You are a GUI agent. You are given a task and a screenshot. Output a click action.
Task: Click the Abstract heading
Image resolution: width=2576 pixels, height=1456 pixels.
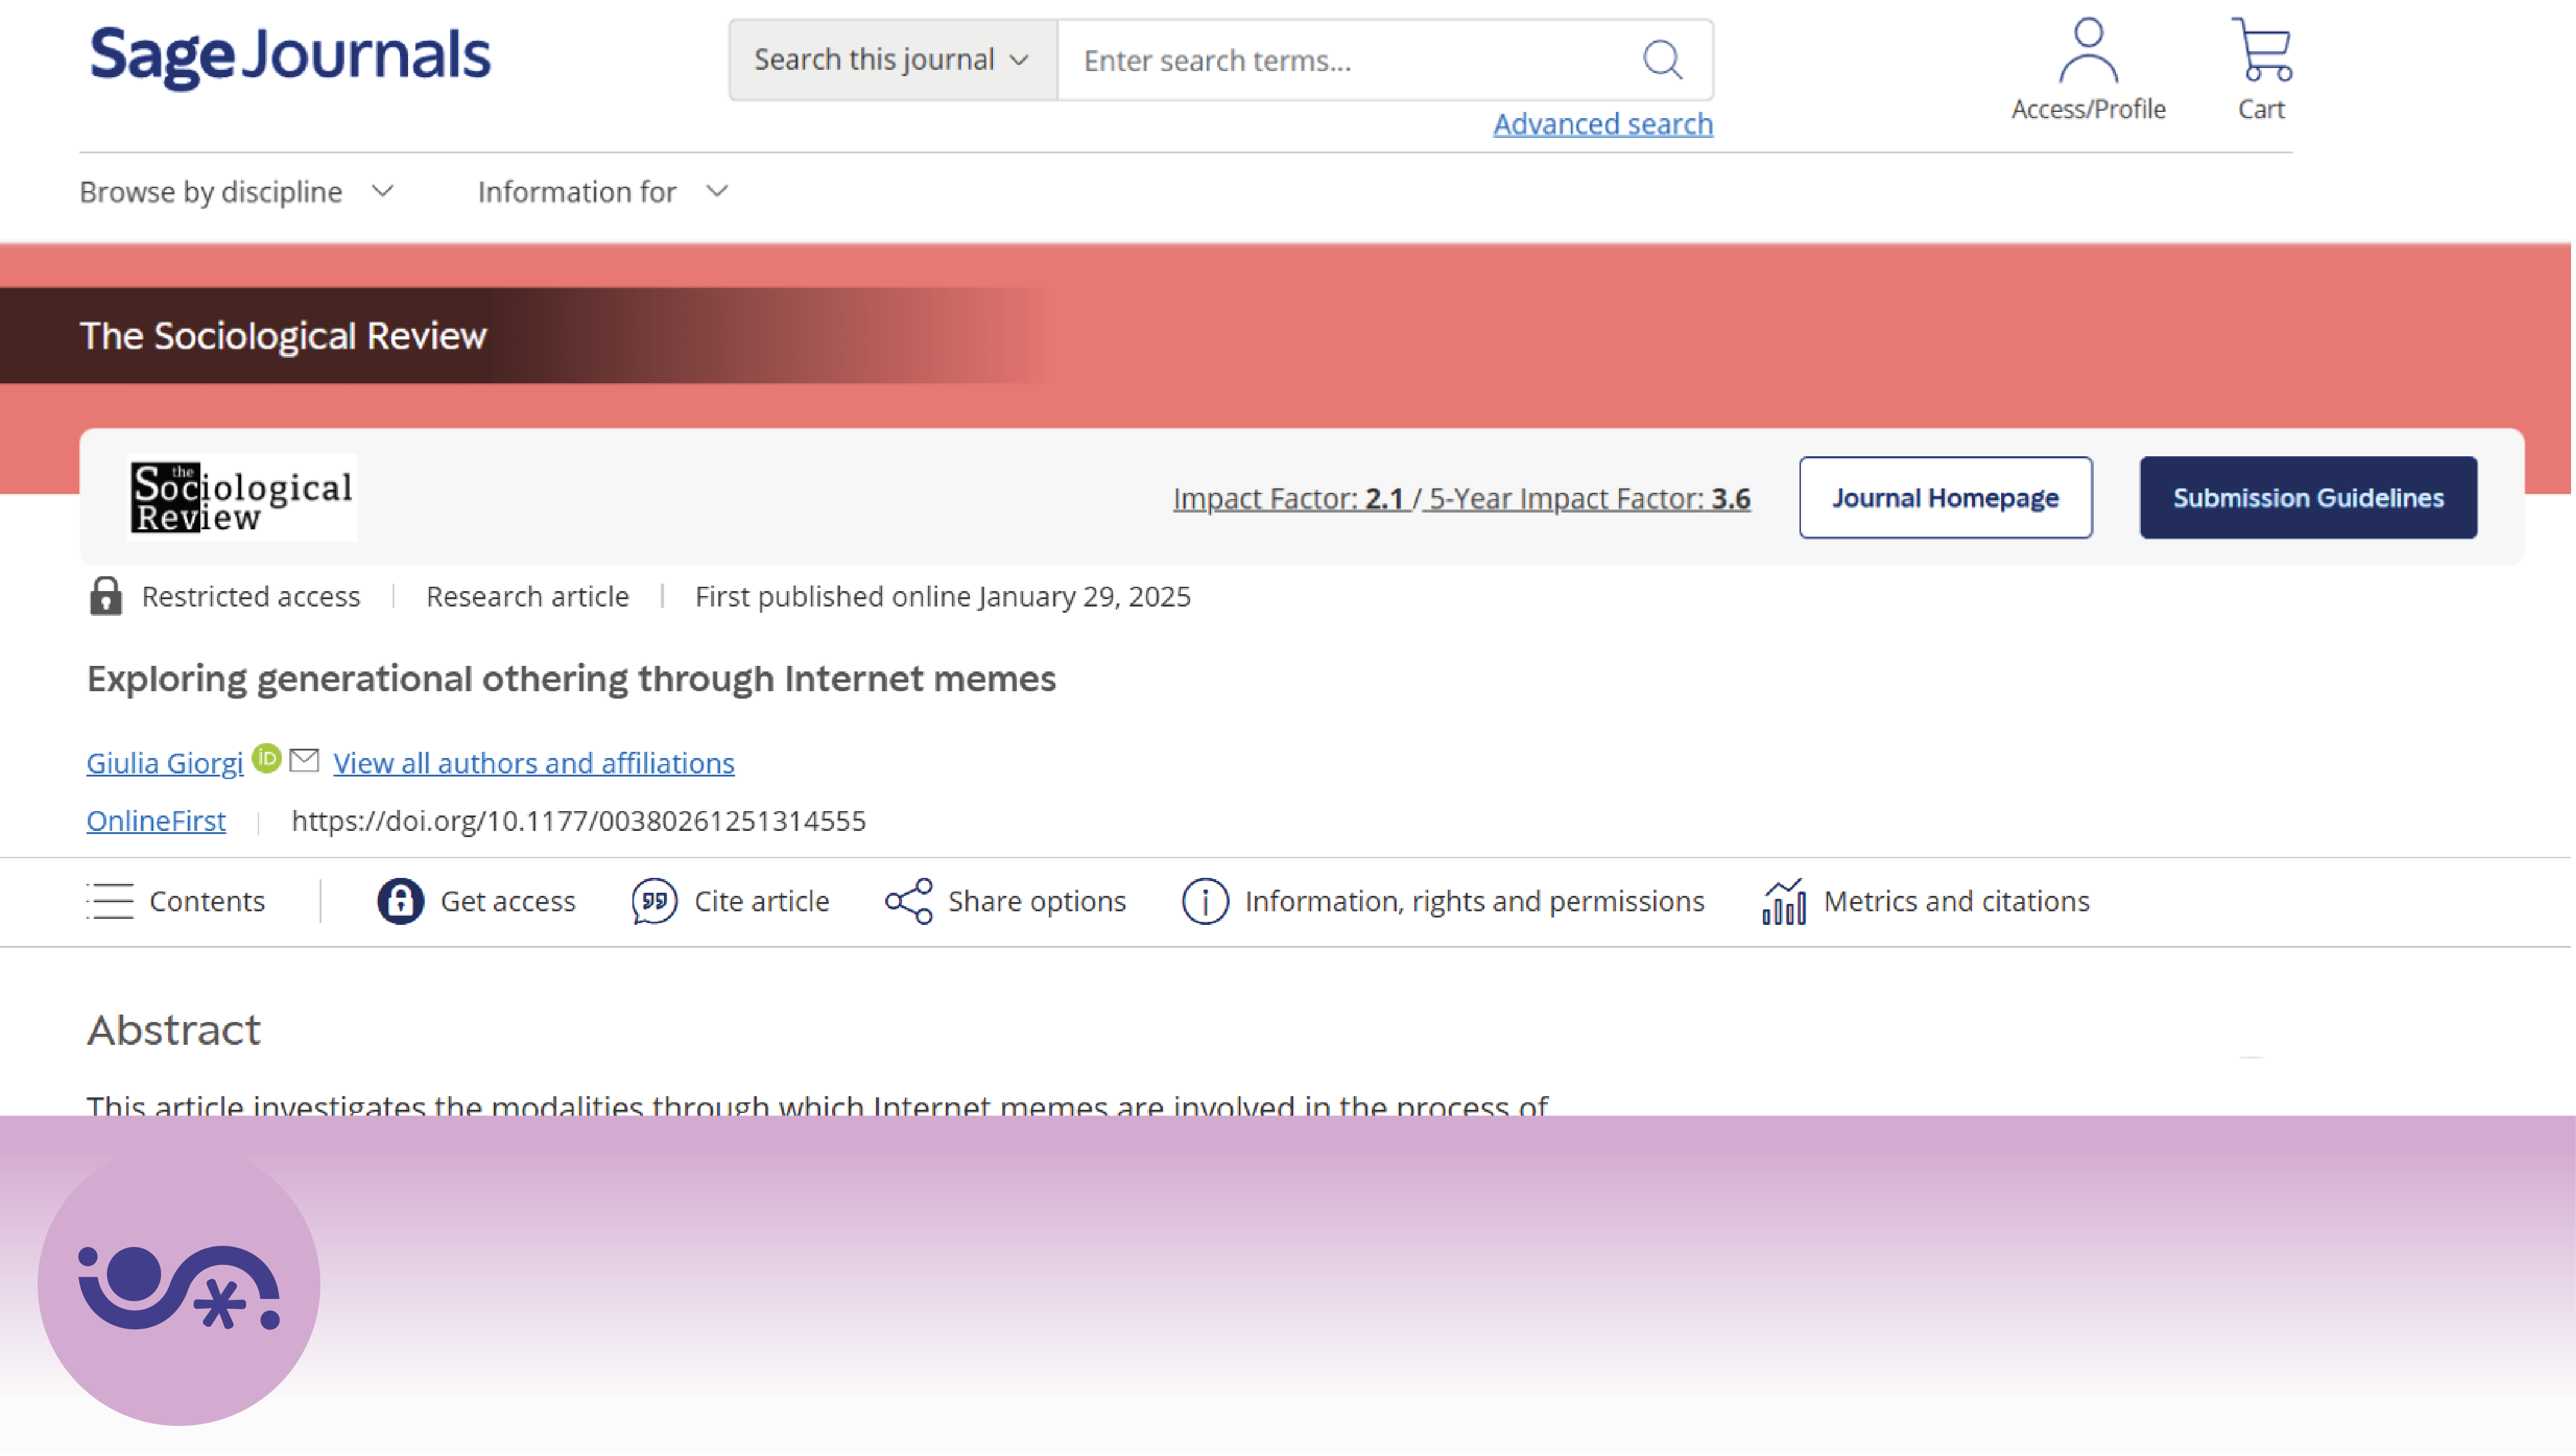point(174,1030)
